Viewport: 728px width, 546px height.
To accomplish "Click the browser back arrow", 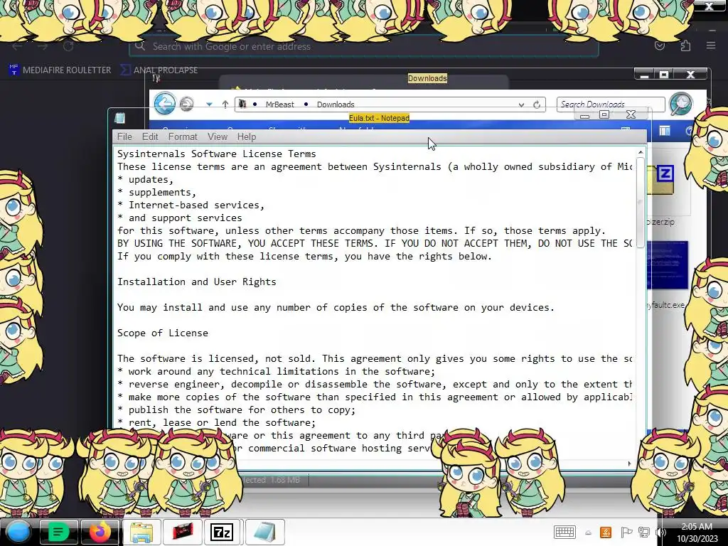I will [x=17, y=46].
